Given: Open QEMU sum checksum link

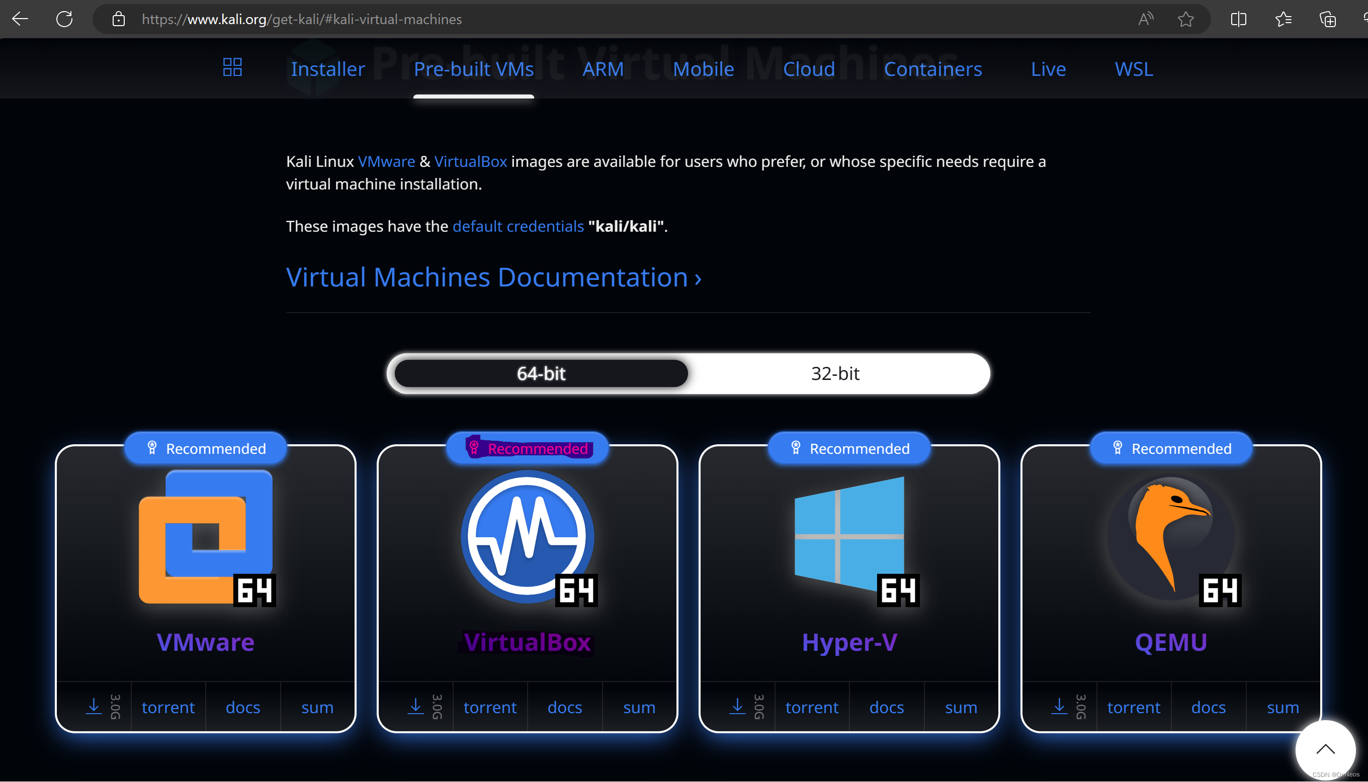Looking at the screenshot, I should coord(1282,707).
